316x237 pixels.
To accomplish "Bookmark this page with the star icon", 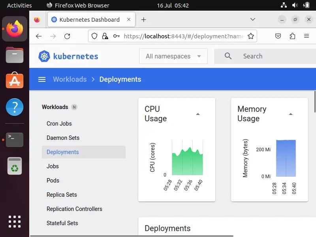I will pos(250,36).
